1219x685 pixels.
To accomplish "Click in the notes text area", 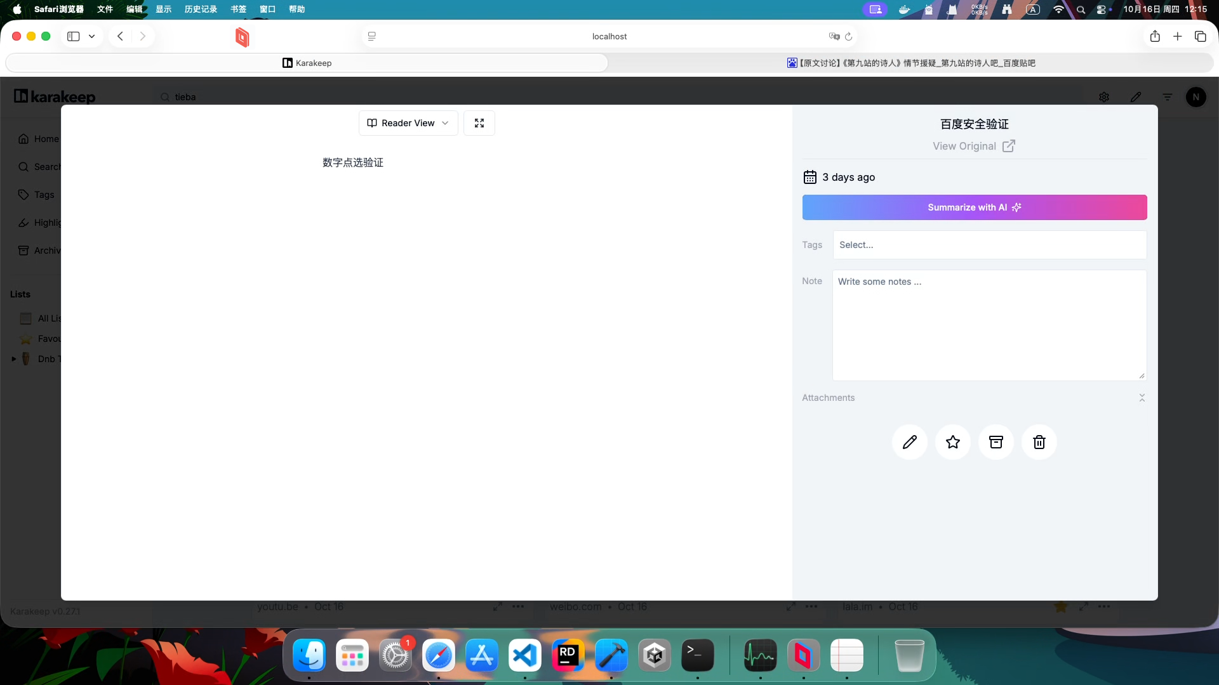I will 989,325.
